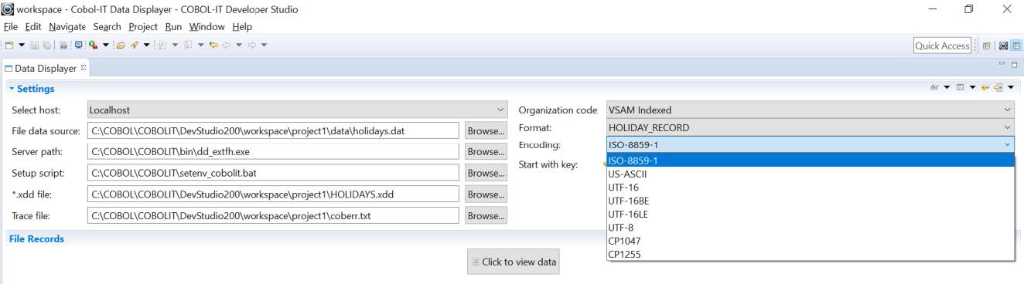Browse for Setup script
Screen dimensions: 1024x284
(x=486, y=173)
